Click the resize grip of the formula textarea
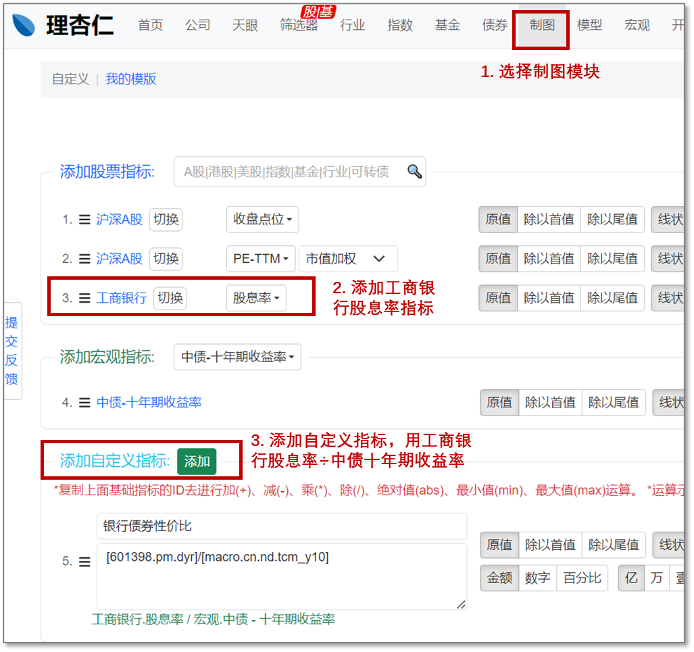 (x=461, y=604)
